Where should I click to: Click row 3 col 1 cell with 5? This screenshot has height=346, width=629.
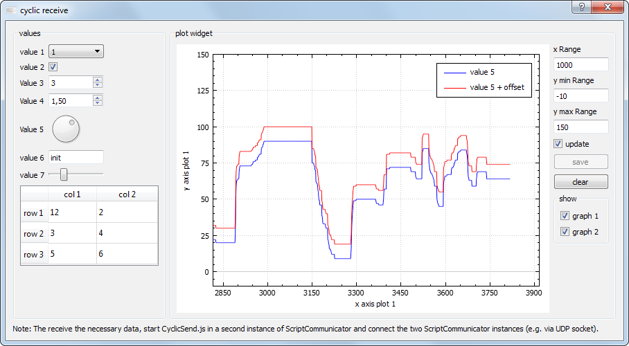[x=72, y=254]
